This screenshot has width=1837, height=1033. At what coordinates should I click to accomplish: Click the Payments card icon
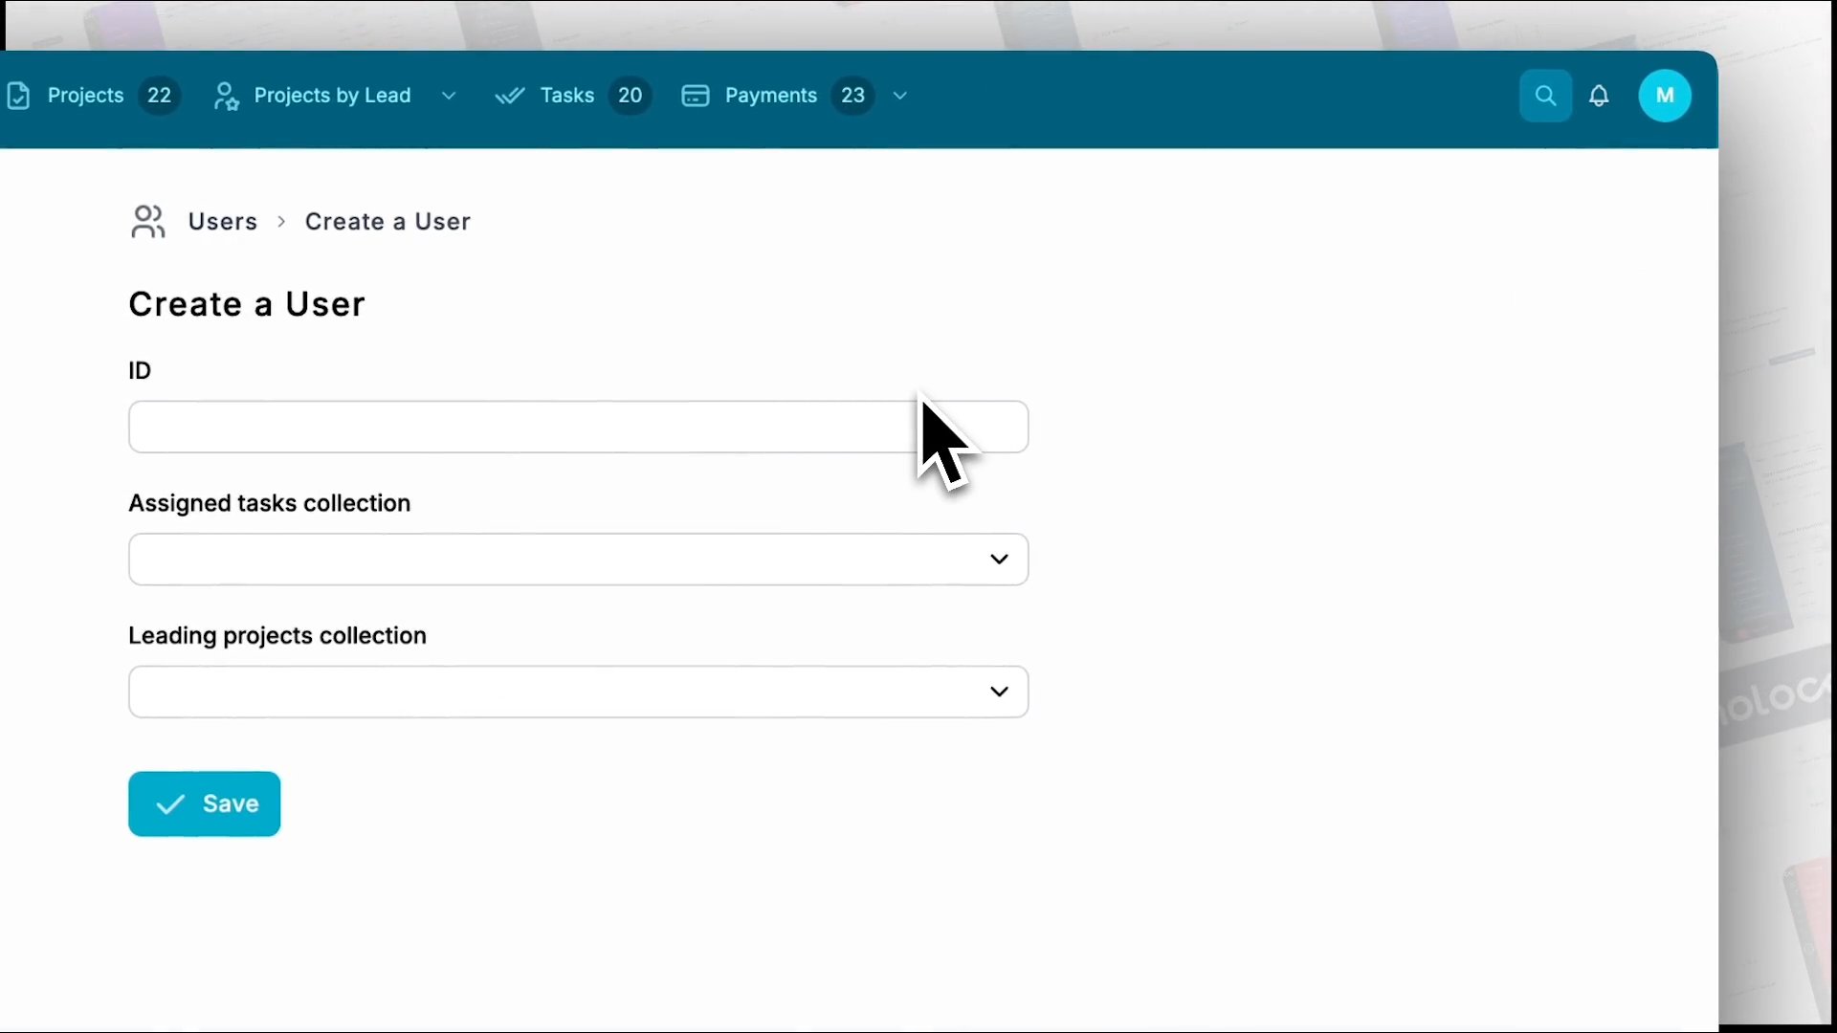tap(696, 96)
